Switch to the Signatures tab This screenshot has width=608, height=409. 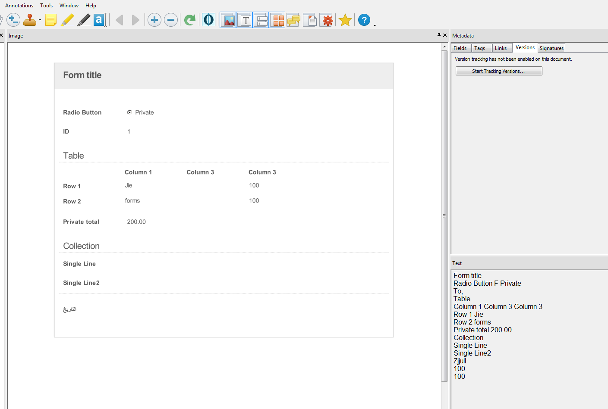[551, 48]
